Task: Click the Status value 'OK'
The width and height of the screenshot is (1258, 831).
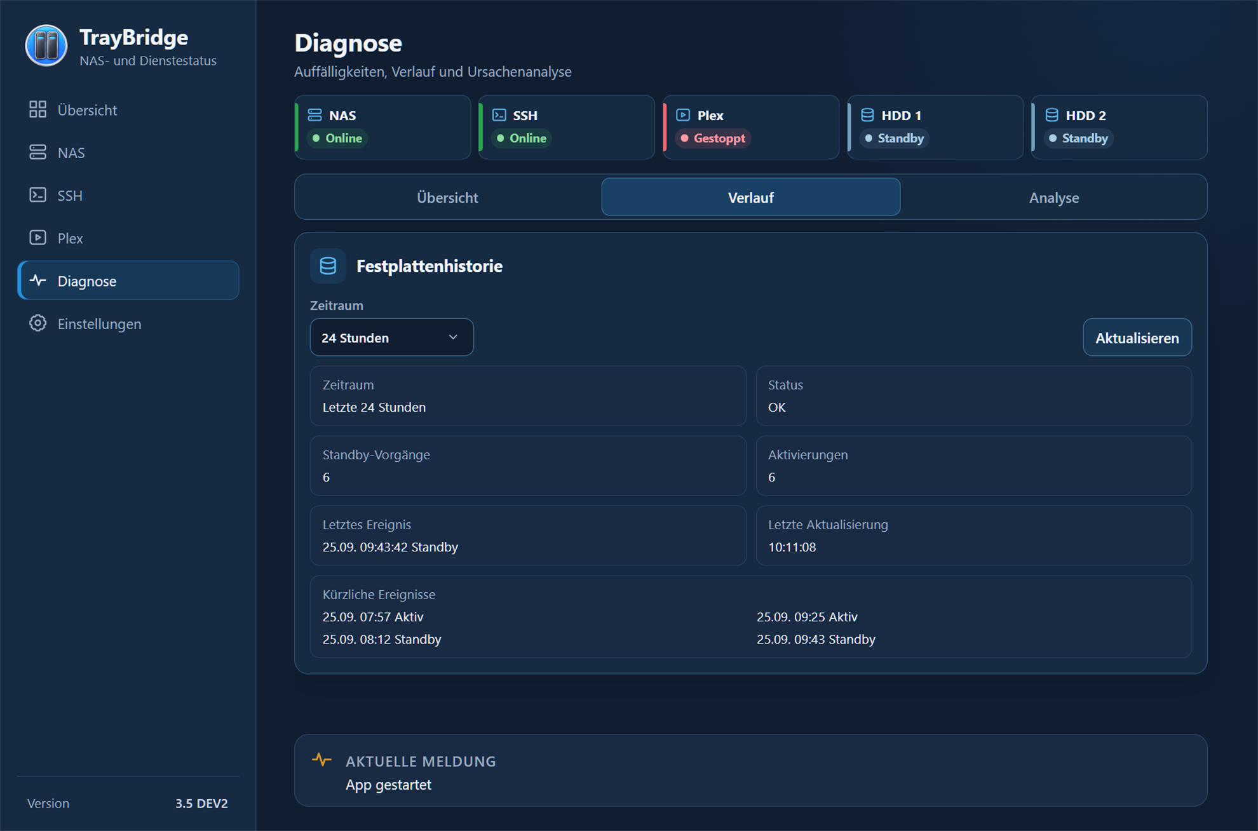Action: pyautogui.click(x=776, y=407)
